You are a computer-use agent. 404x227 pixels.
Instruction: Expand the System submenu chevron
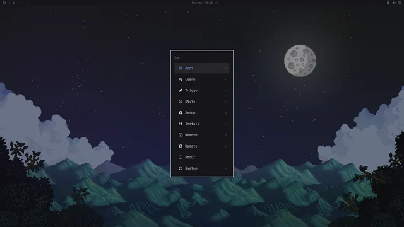[x=226, y=168]
